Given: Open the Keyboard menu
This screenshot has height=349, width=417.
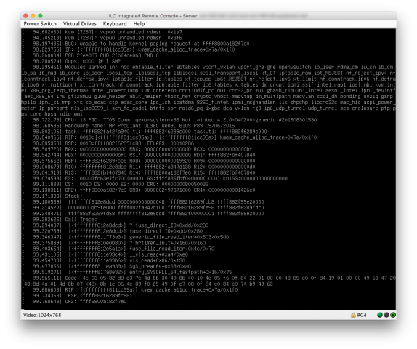Looking at the screenshot, I should tap(115, 24).
